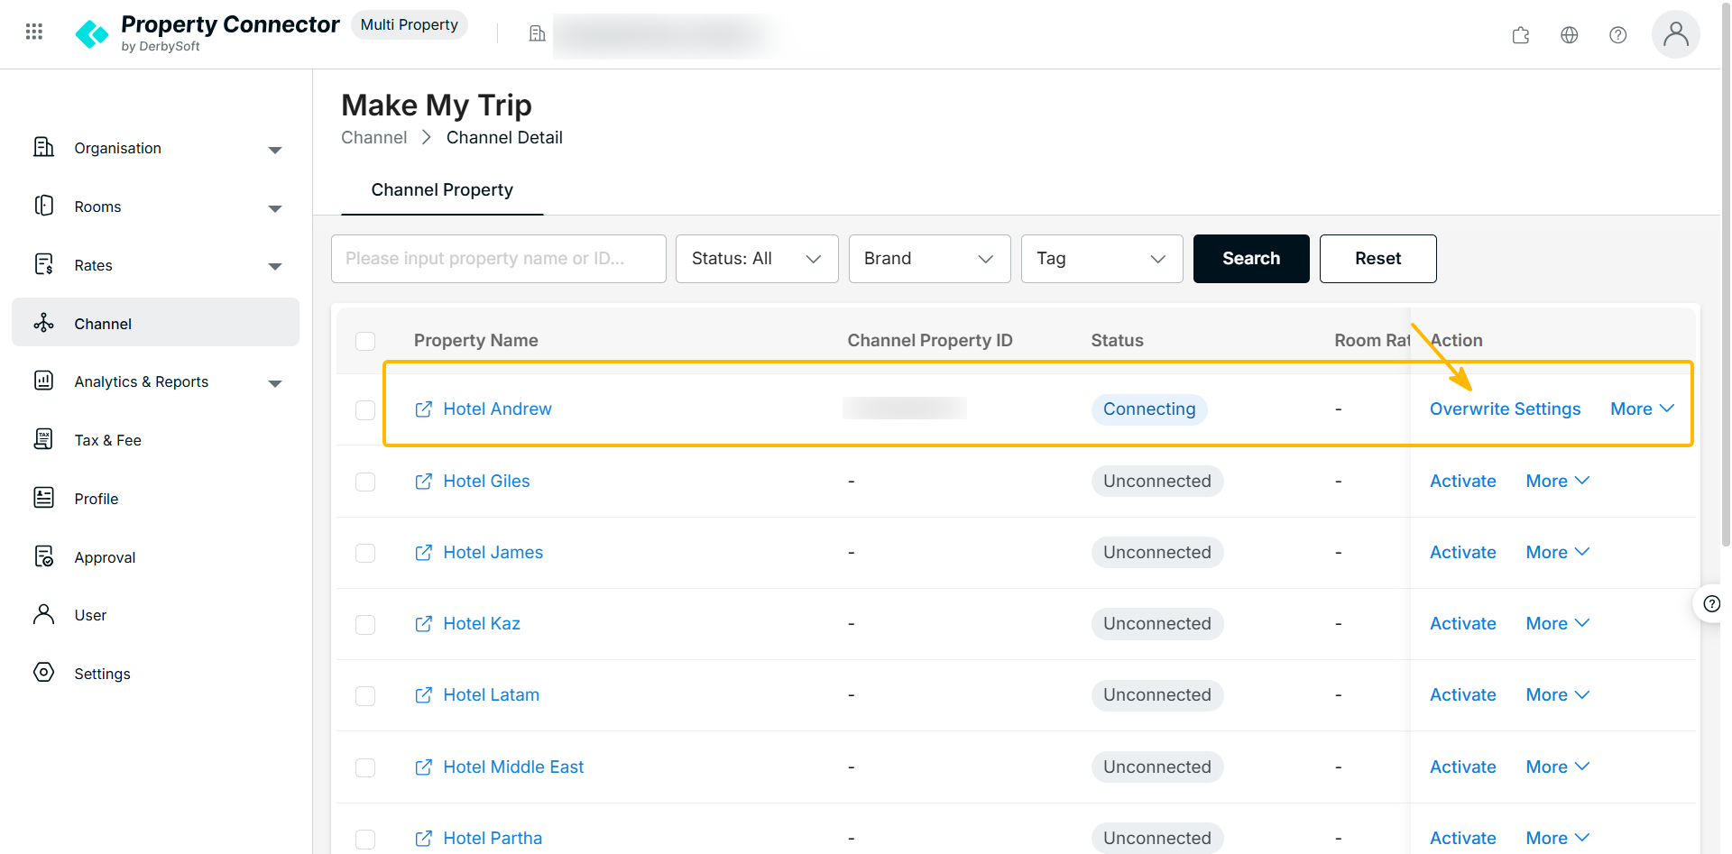This screenshot has height=854, width=1732.
Task: Click the Channel sidebar icon
Action: [43, 323]
